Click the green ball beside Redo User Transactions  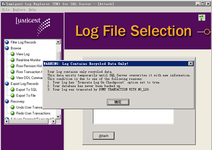coord(13,113)
